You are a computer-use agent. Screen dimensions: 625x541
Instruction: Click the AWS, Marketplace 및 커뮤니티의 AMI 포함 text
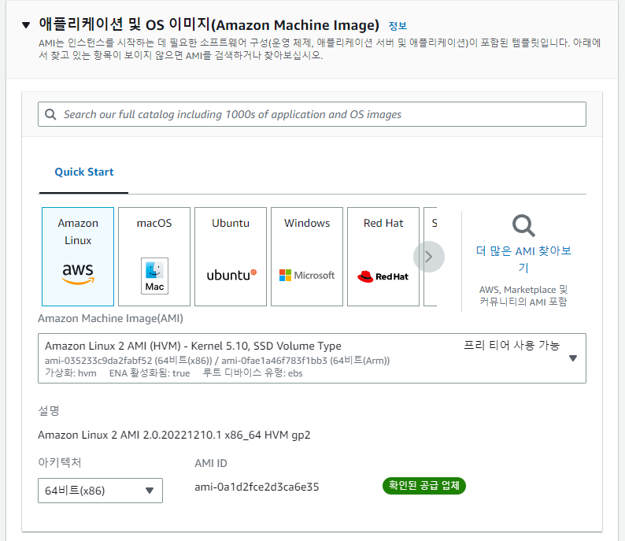[523, 295]
